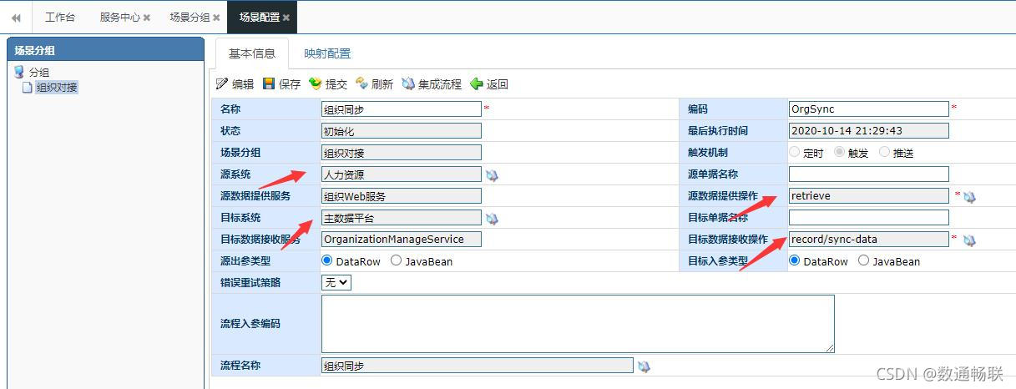Click the 编码 OrgSync input field
Image resolution: width=1016 pixels, height=389 pixels.
[x=868, y=109]
